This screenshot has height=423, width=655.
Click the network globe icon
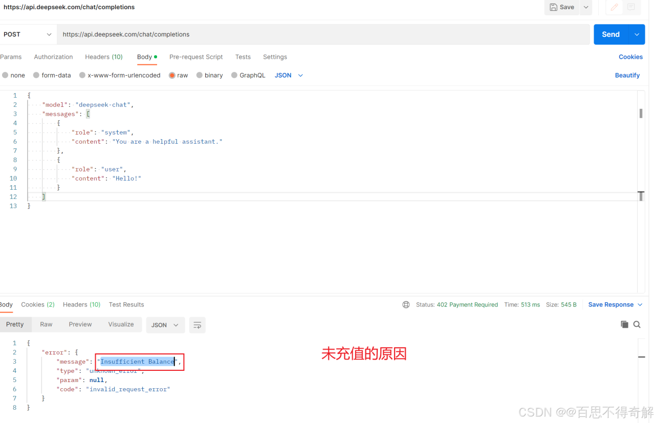[x=406, y=304]
